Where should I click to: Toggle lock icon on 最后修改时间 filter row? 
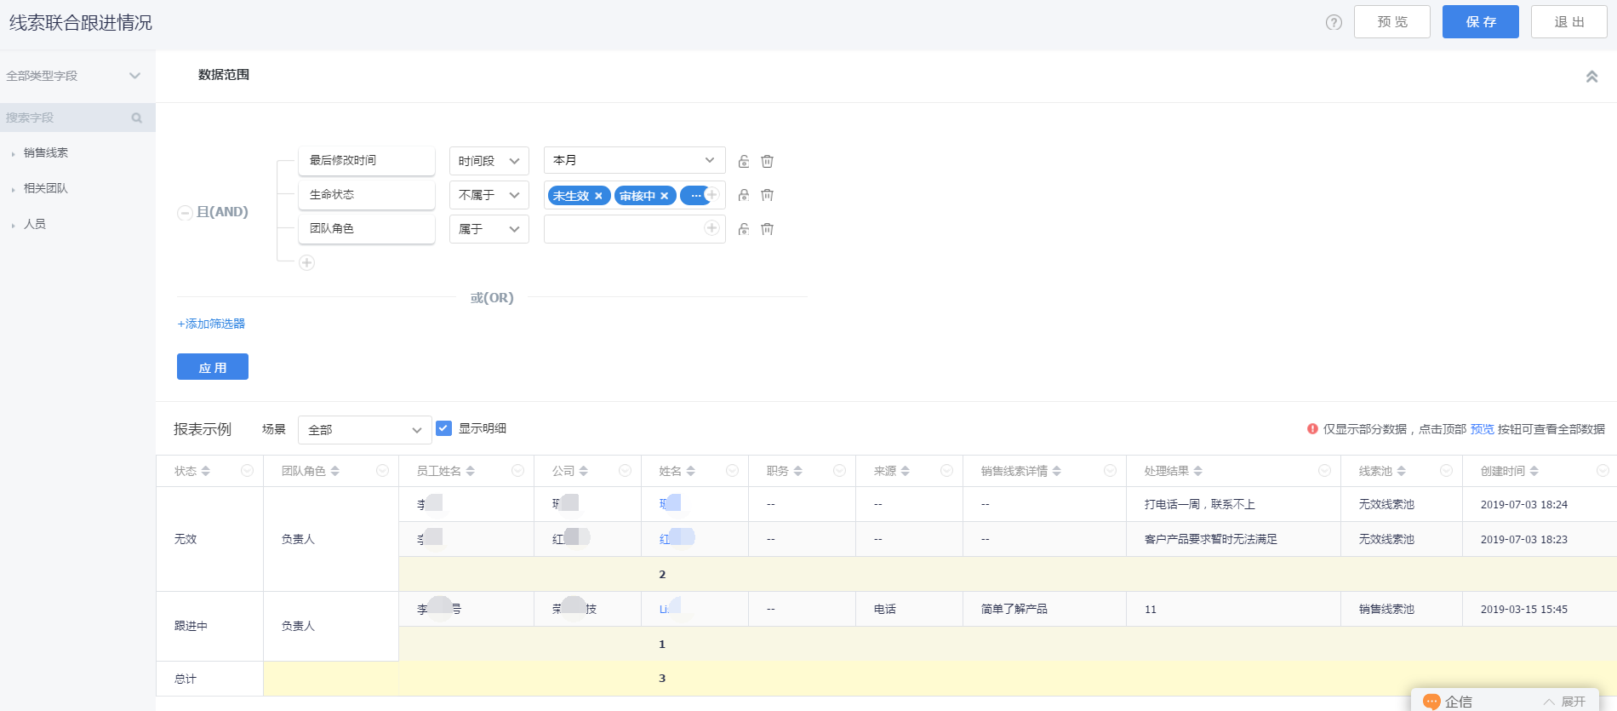[x=744, y=161]
